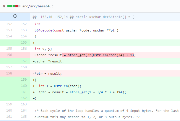Click the added line '+uschar *result;'
Viewport: 180px width, 121px height.
(48, 61)
